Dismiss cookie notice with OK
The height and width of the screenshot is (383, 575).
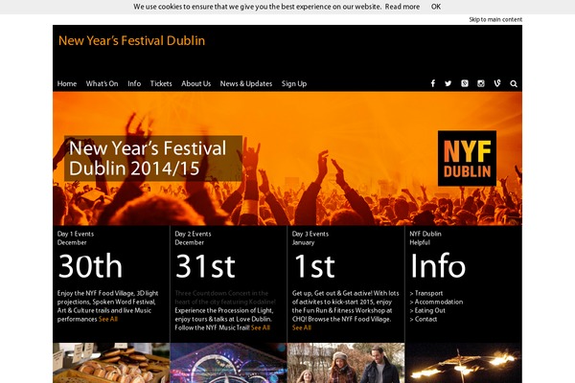point(436,7)
